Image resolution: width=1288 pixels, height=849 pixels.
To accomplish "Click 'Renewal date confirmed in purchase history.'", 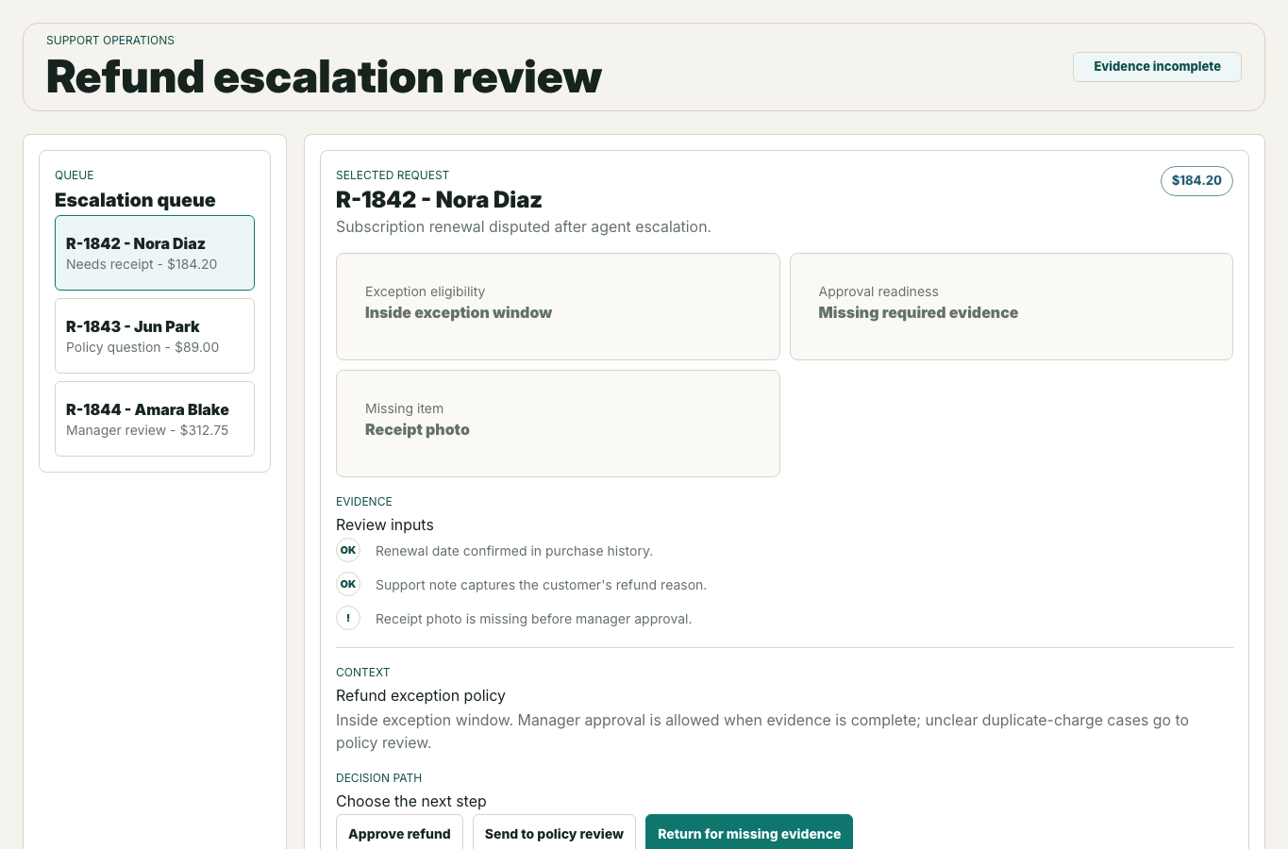I will [x=514, y=551].
